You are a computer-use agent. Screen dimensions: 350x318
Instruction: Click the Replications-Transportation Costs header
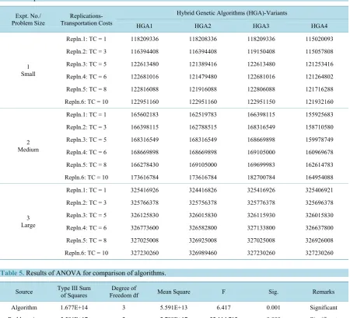pos(86,19)
